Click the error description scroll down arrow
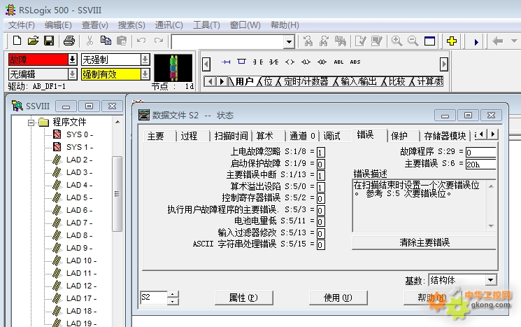 coord(491,226)
